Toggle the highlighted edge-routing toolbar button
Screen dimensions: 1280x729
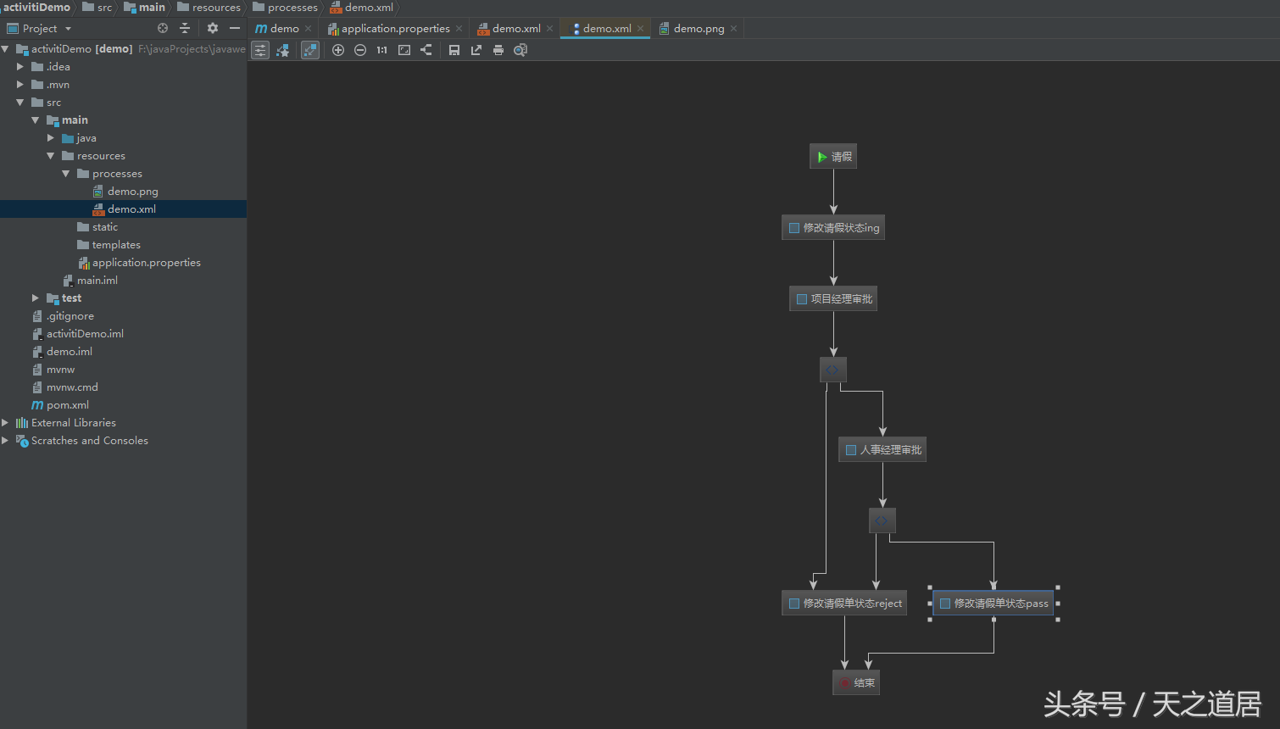coord(310,50)
